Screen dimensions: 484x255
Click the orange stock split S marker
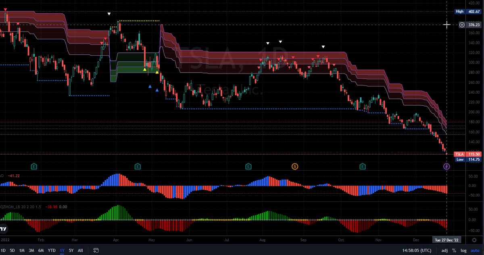(x=295, y=166)
